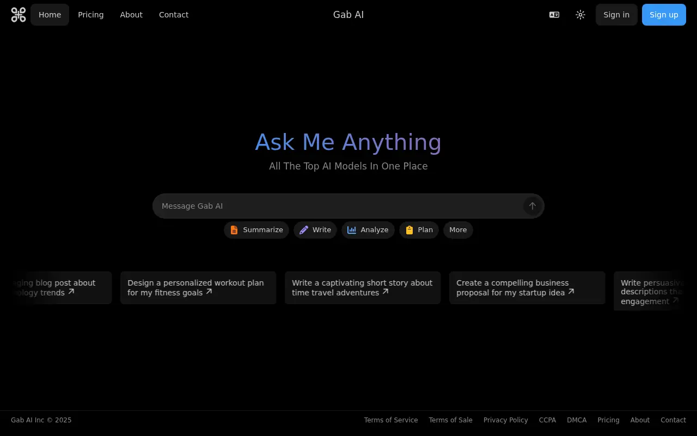This screenshot has height=436, width=697.
Task: Expand the More options chip
Action: (458, 230)
